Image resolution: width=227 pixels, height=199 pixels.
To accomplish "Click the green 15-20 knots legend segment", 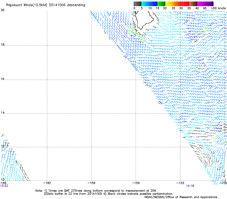I will click(161, 4).
